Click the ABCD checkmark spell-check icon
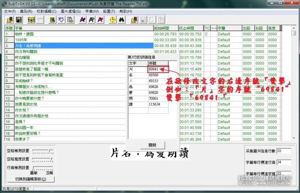The height and width of the screenshot is (193, 300). pyautogui.click(x=61, y=20)
